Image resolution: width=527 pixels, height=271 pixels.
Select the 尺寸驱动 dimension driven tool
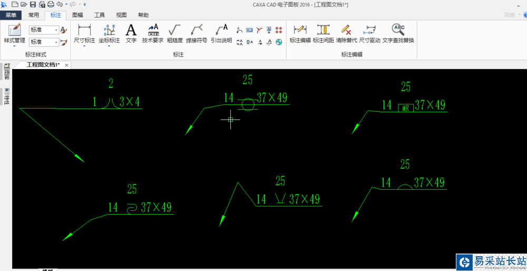pyautogui.click(x=369, y=33)
